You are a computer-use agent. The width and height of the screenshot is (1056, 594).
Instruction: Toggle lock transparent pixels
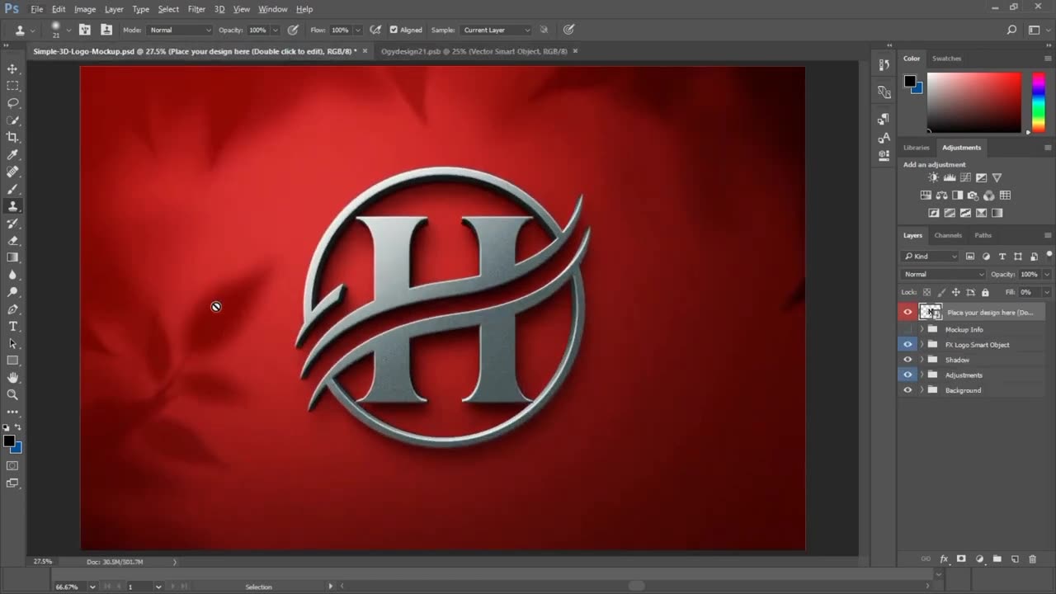(926, 292)
